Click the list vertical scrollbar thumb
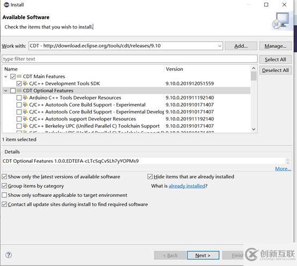The image size is (297, 266). pos(254,77)
